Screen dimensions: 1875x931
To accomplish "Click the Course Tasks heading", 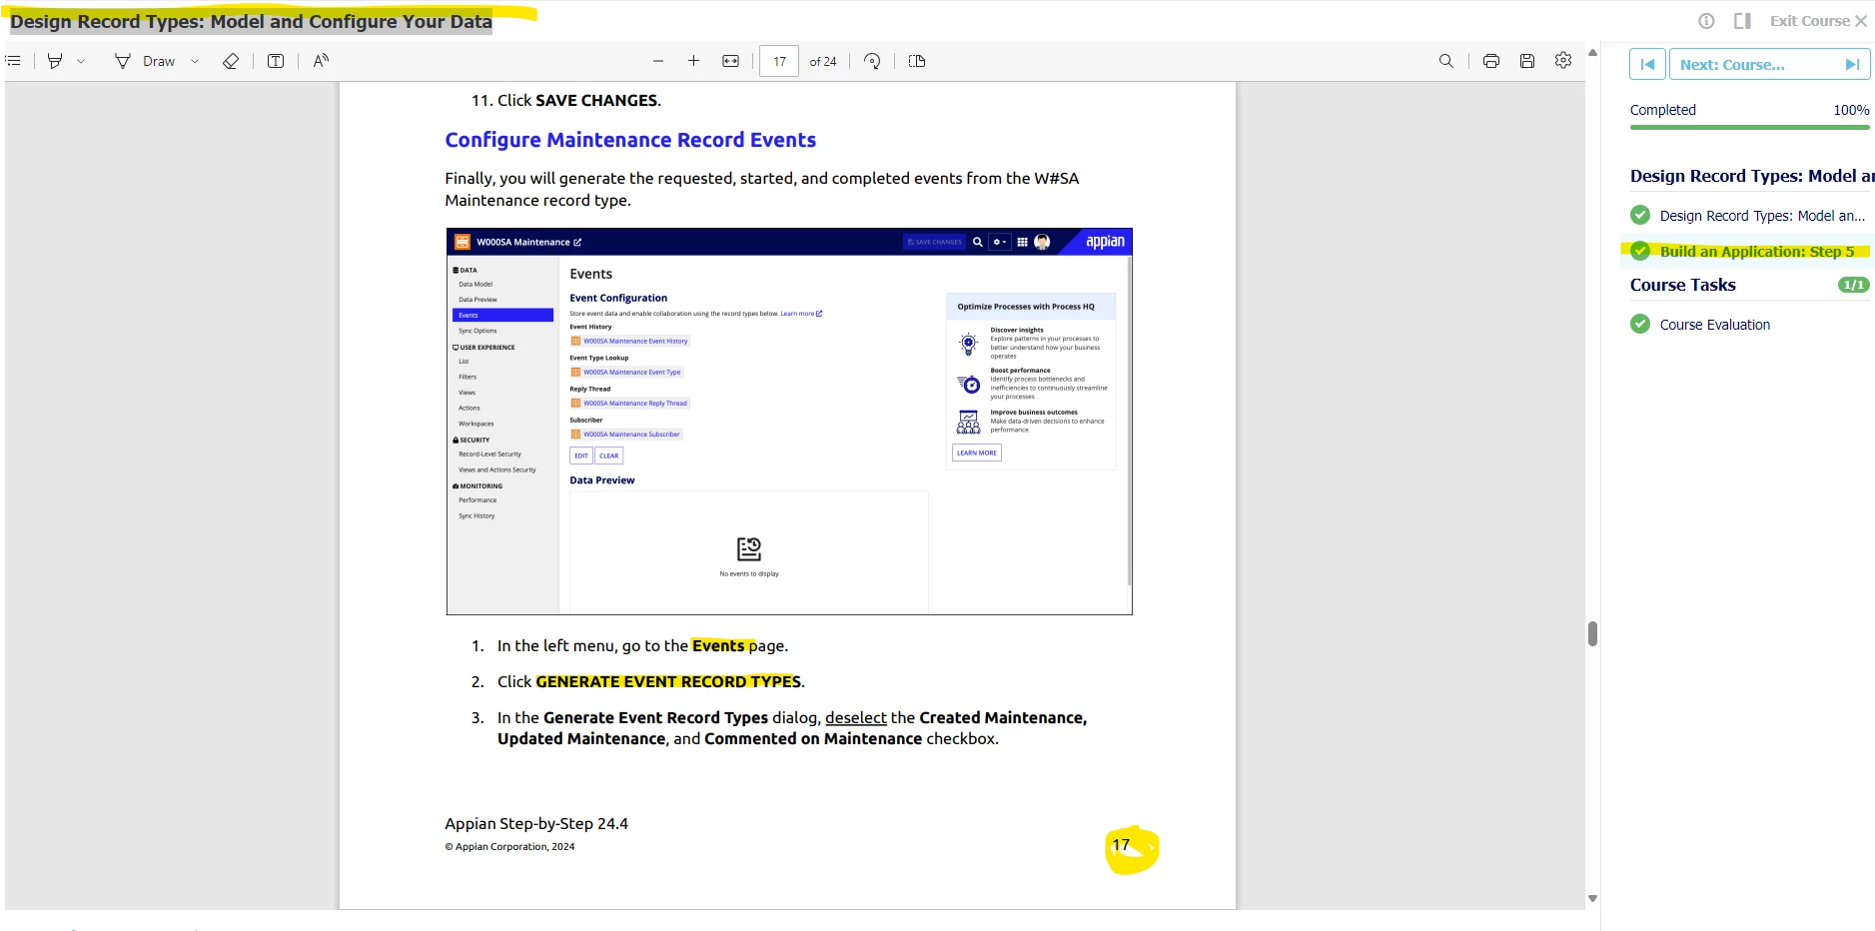I will coord(1682,285).
